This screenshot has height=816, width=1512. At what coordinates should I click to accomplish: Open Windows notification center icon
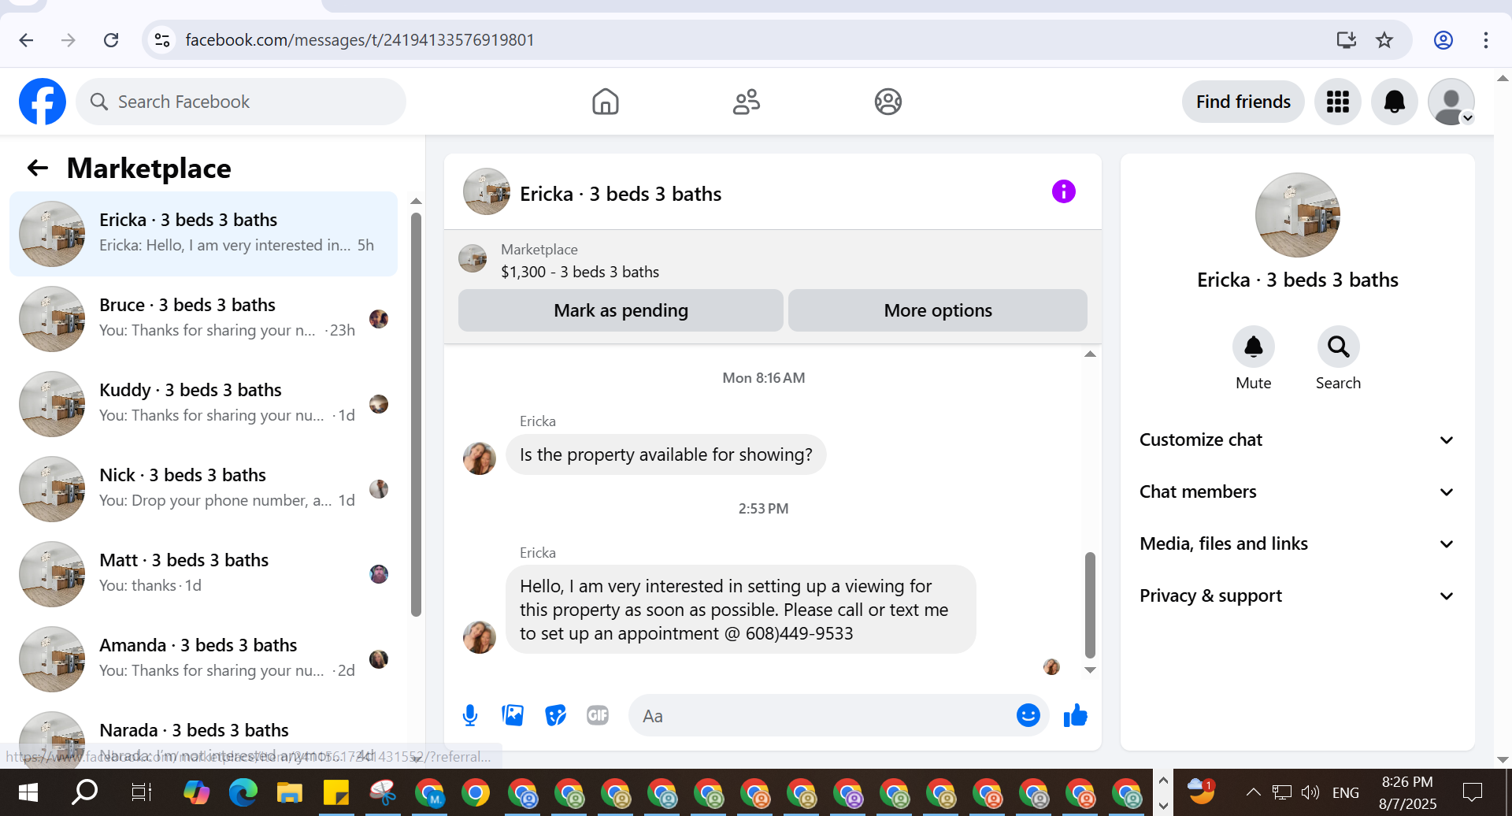(x=1472, y=792)
